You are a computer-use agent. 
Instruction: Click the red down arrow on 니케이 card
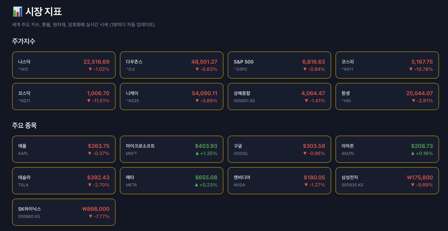pos(197,101)
